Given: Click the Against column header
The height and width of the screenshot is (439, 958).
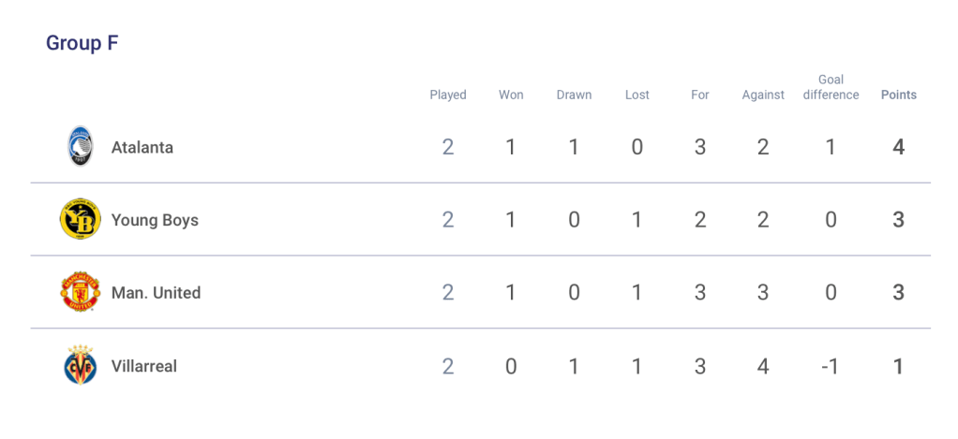Looking at the screenshot, I should 763,95.
